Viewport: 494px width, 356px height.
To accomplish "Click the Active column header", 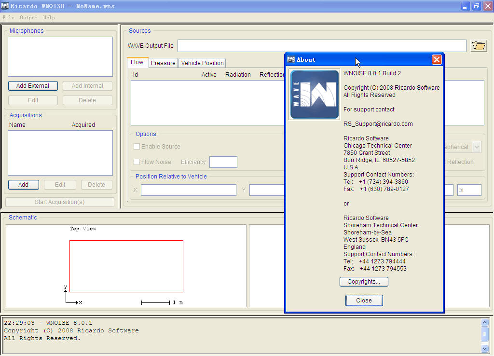I will pyautogui.click(x=209, y=75).
